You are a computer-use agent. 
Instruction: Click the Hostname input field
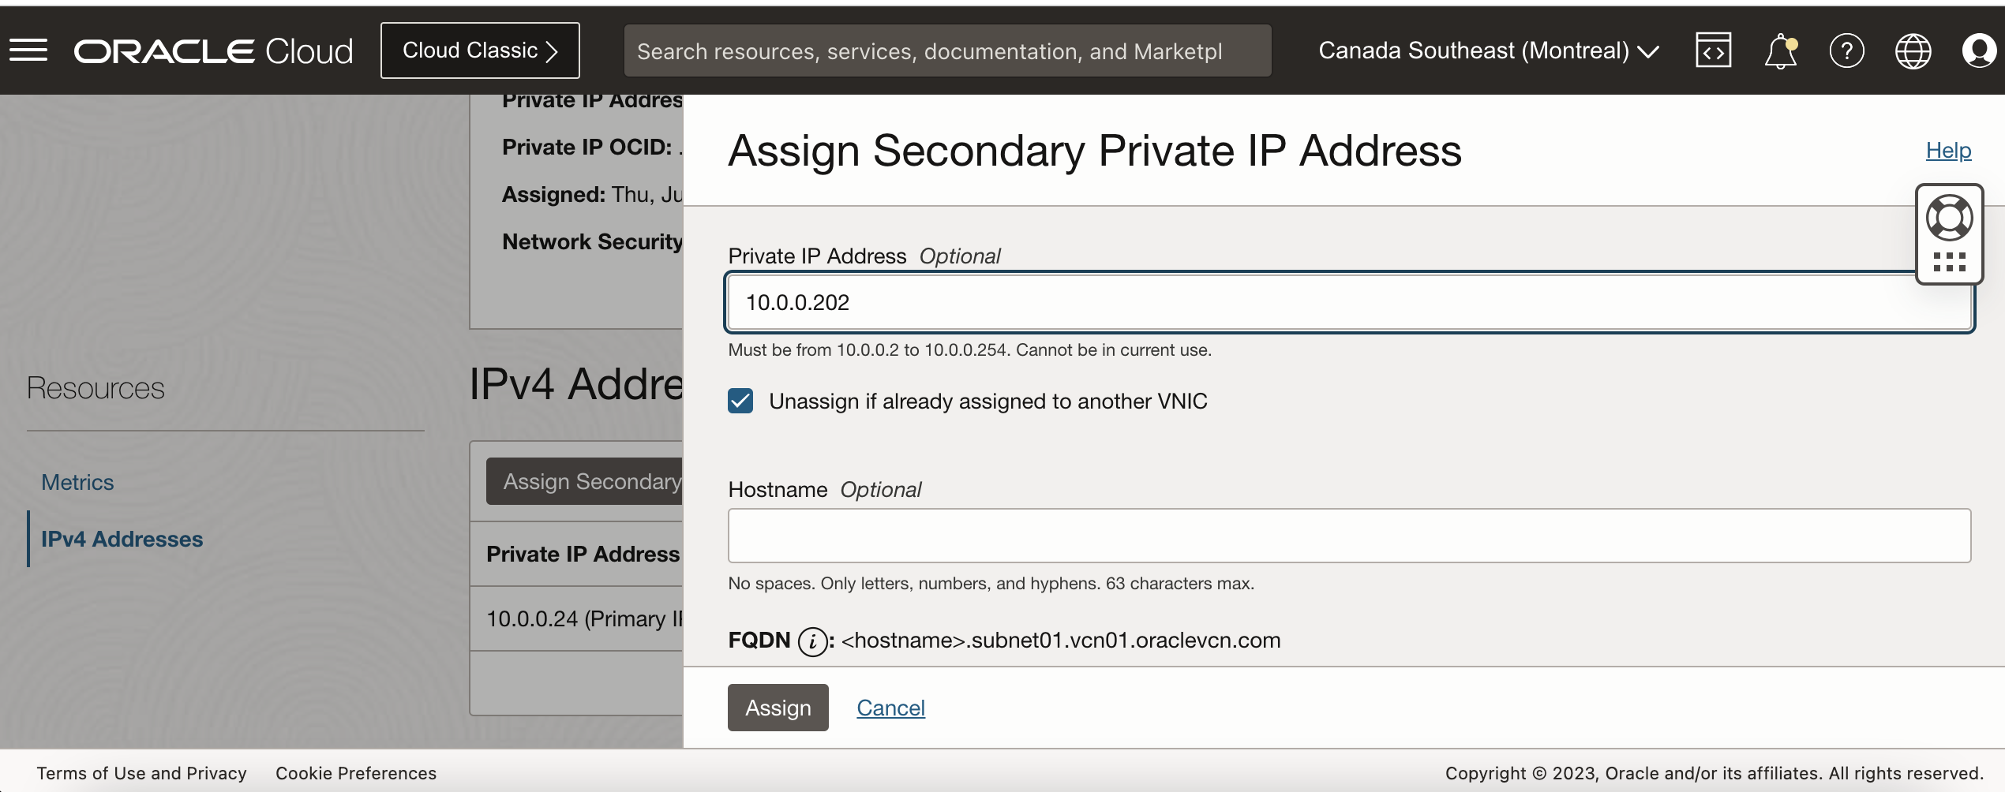coord(1342,536)
